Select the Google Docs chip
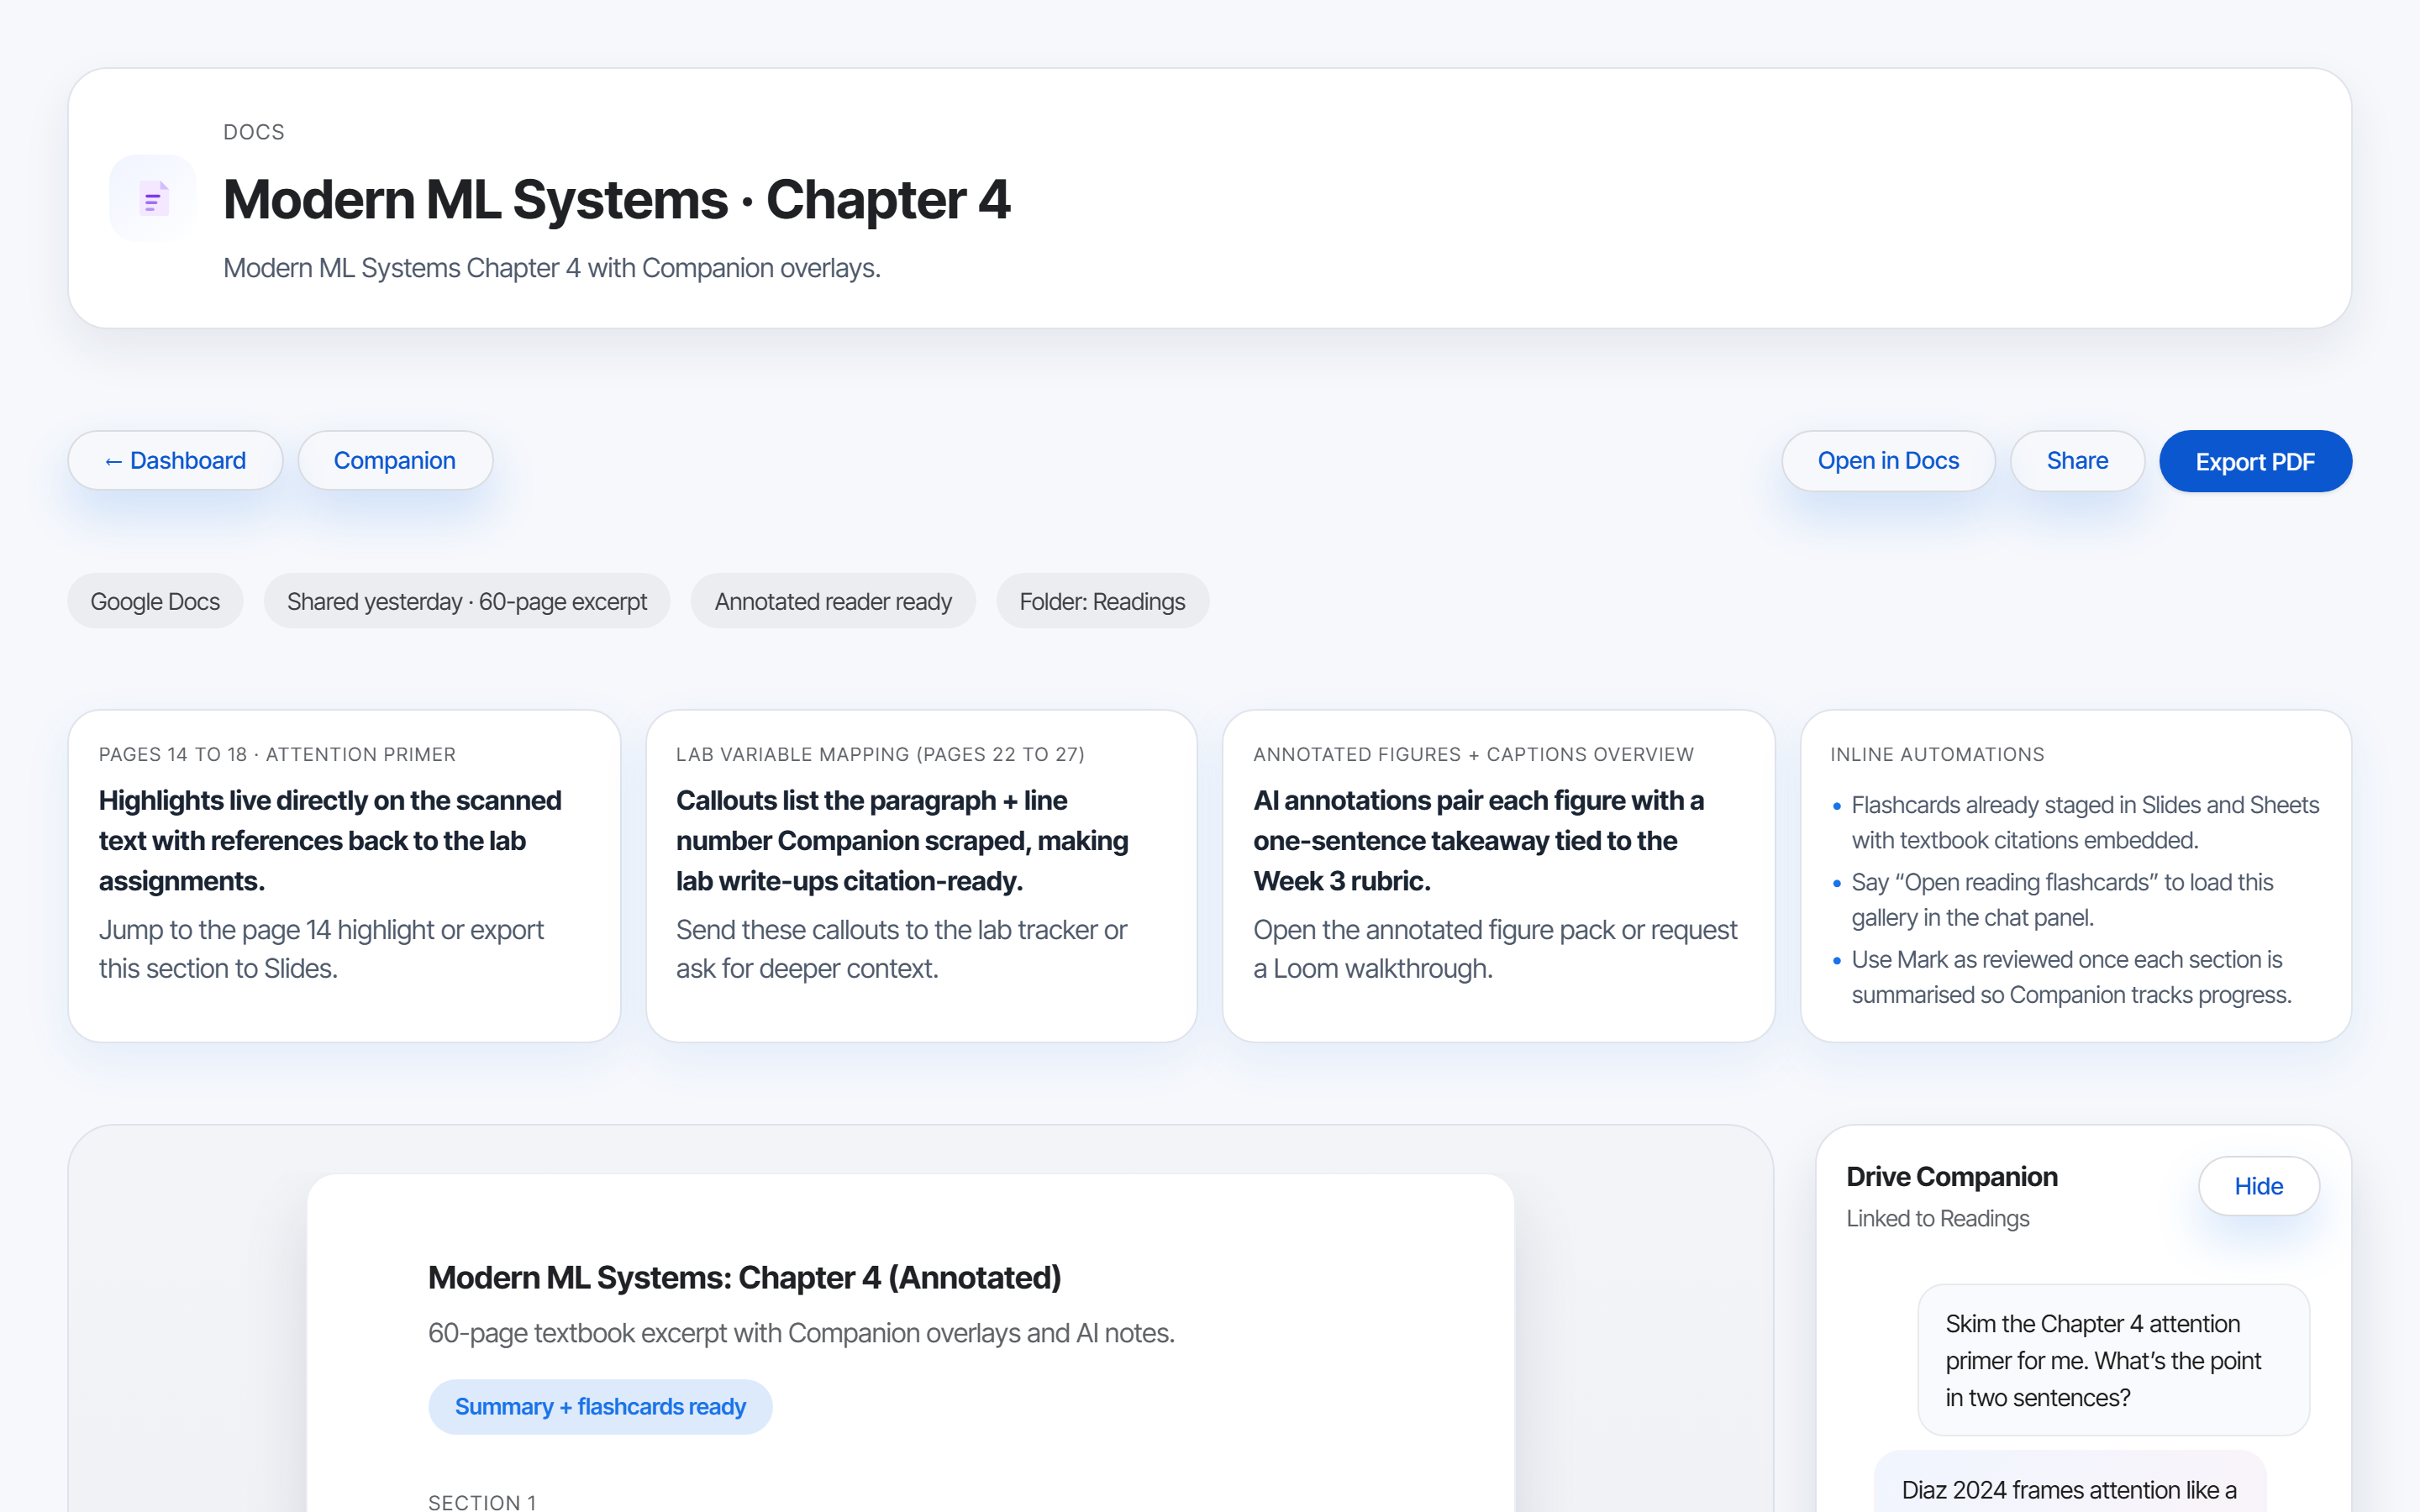The width and height of the screenshot is (2420, 1512). (155, 601)
